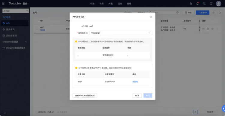This screenshot has width=225, height=116.
Task: Click the 去回收 link for app1
Action: [135, 82]
